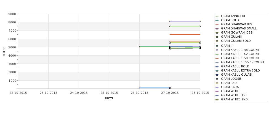Click the GRAM BOLD legend marker icon

[217, 20]
